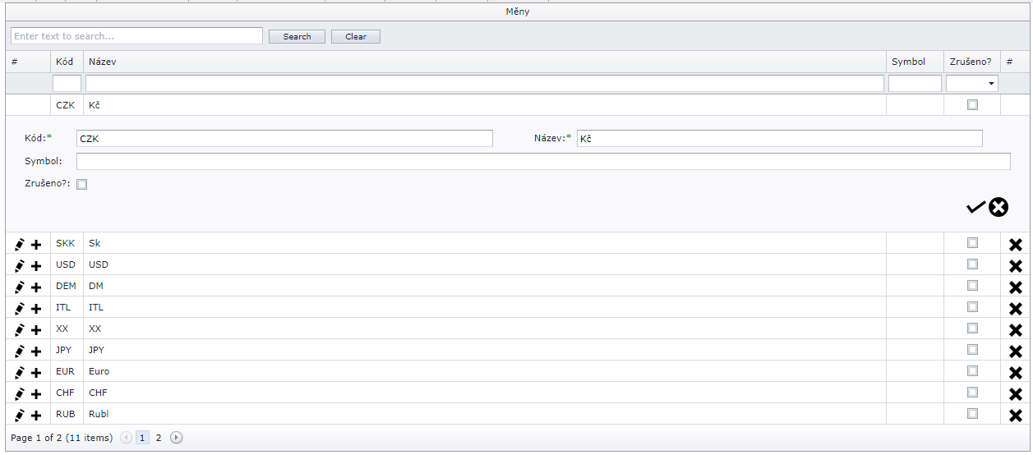
Task: Go to next page using arrow
Action: click(x=176, y=438)
